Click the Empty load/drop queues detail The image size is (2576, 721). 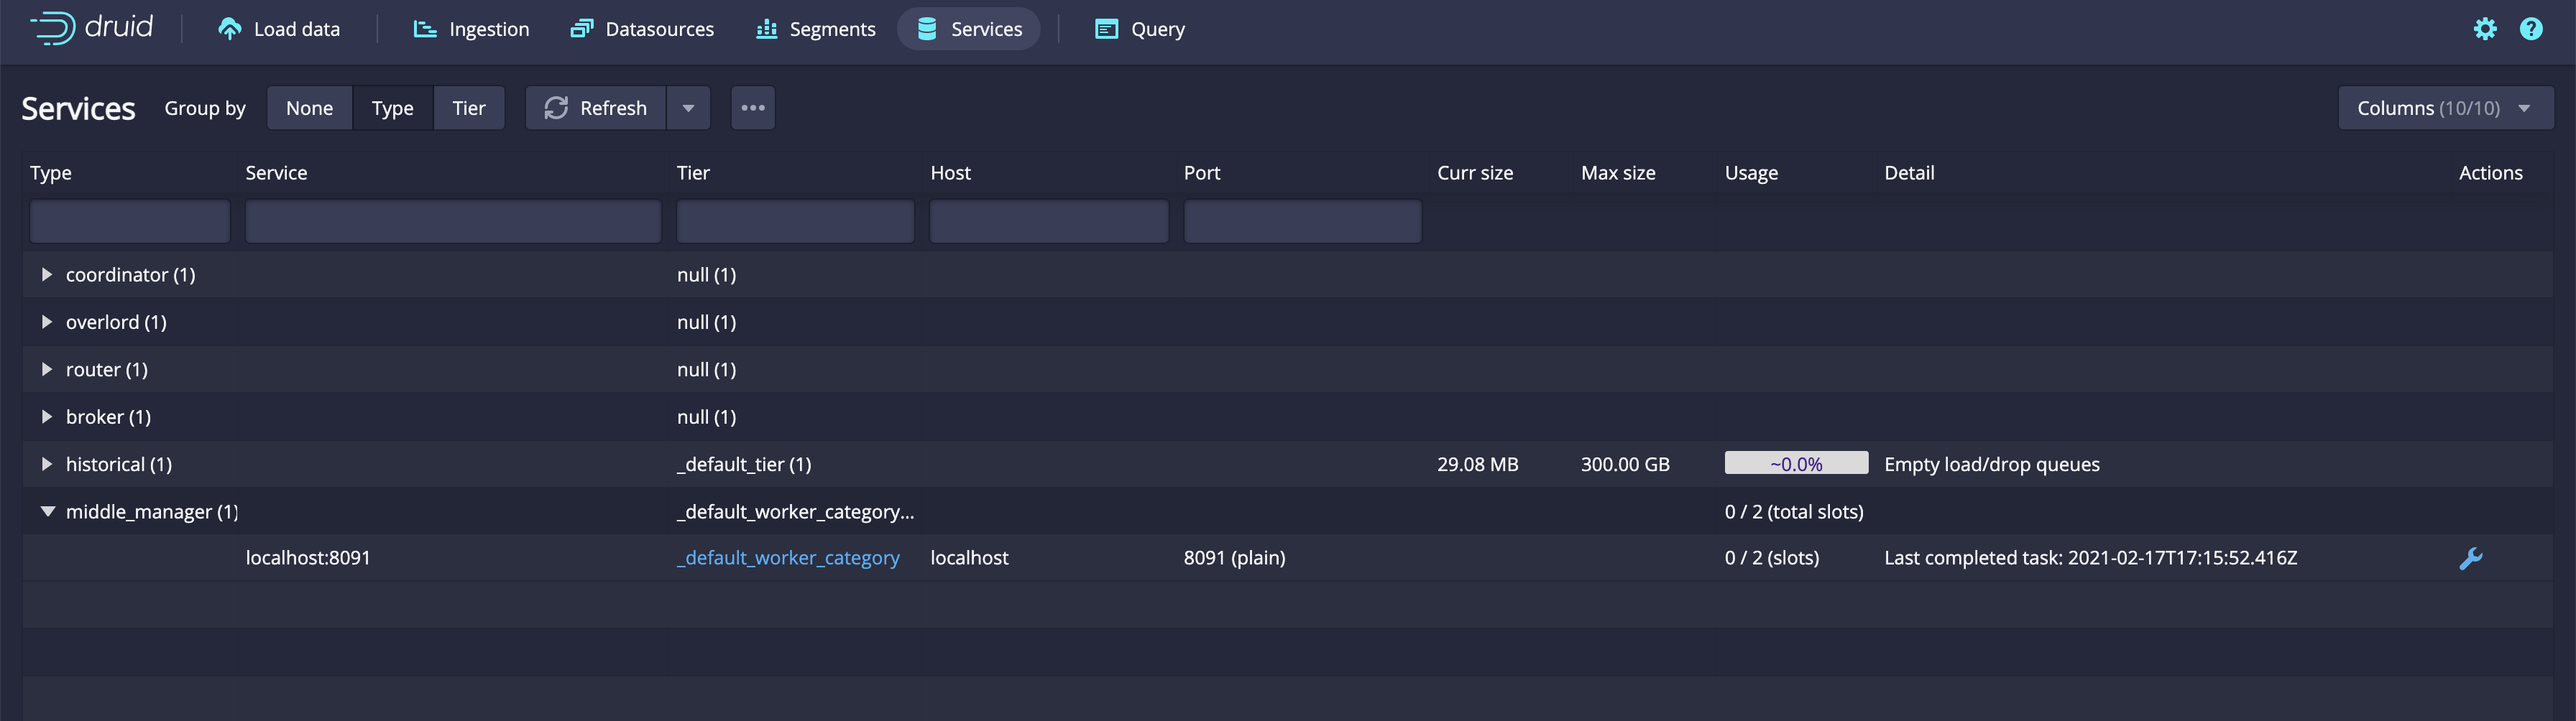1991,465
